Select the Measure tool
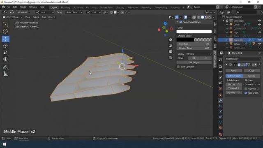 5,74
